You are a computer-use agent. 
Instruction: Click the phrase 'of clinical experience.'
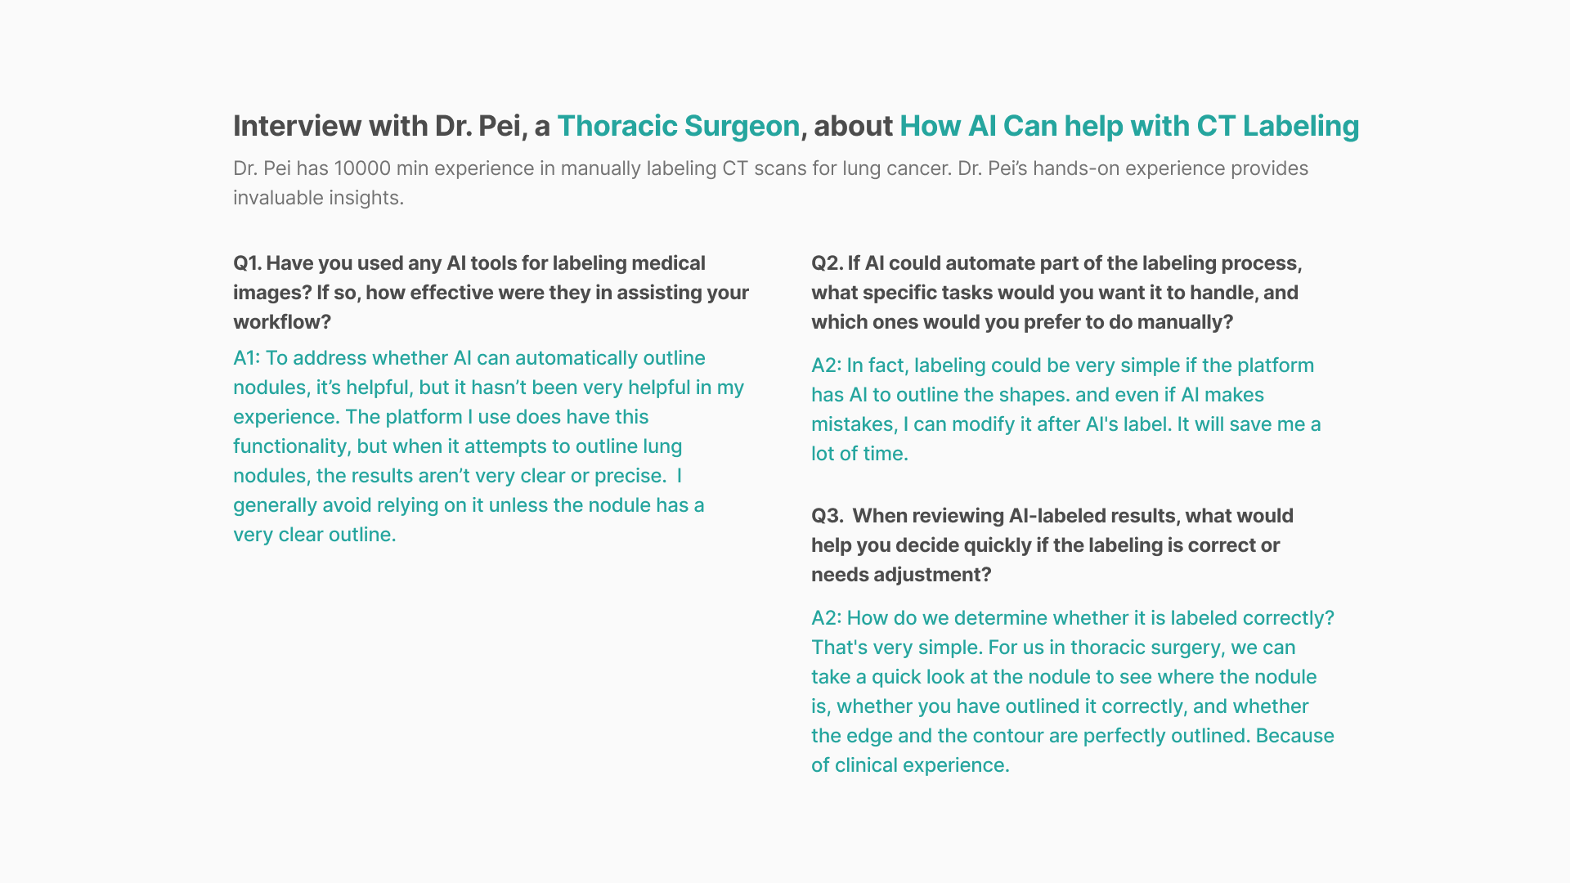(910, 765)
